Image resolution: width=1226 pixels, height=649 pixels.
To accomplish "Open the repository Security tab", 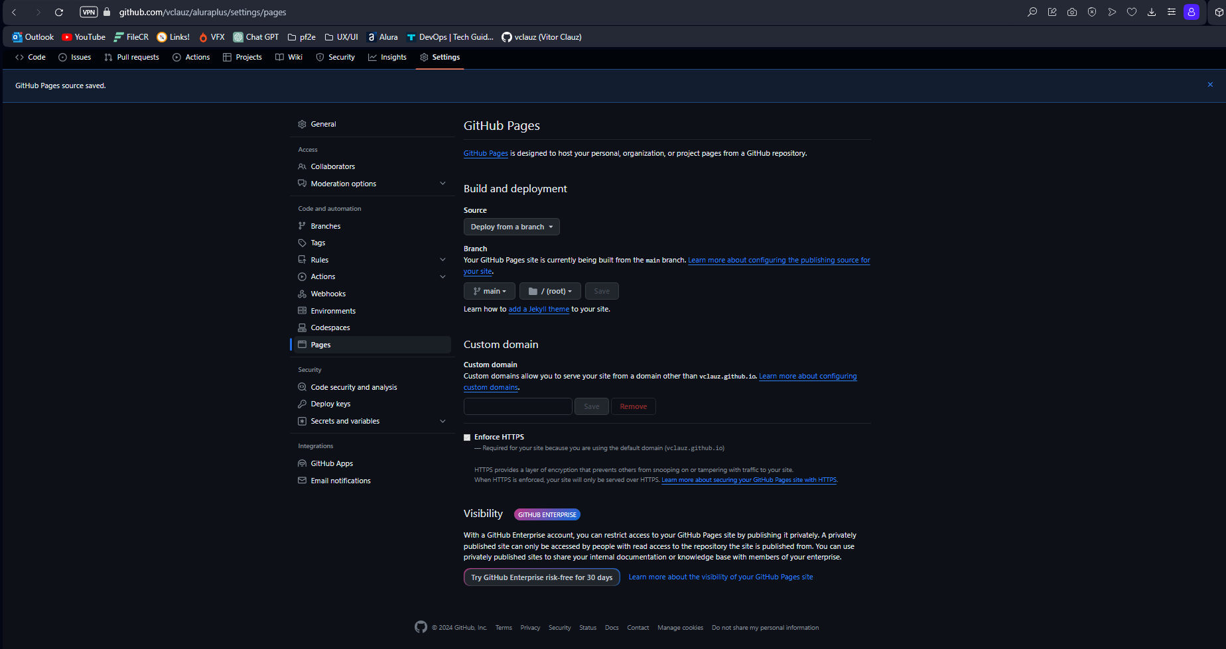I will pos(335,57).
